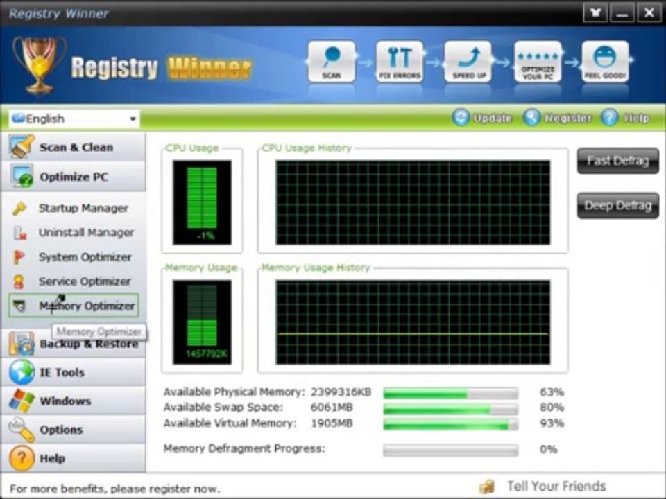This screenshot has width=666, height=499.
Task: Click the Memory Optimizer chip icon
Action: click(x=19, y=306)
